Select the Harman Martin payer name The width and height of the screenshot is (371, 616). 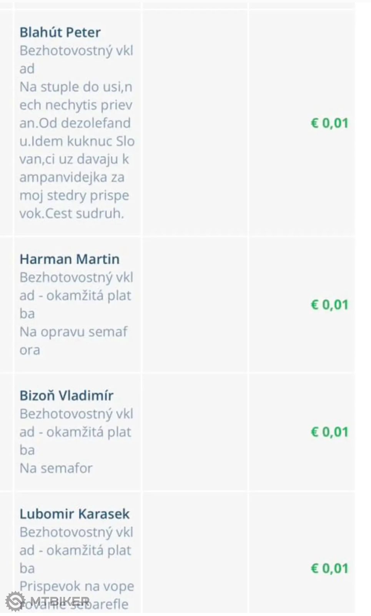pyautogui.click(x=70, y=259)
